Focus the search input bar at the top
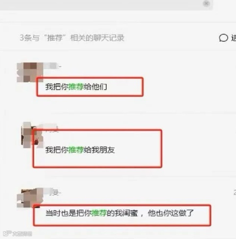The image size is (236, 239). (x=106, y=5)
